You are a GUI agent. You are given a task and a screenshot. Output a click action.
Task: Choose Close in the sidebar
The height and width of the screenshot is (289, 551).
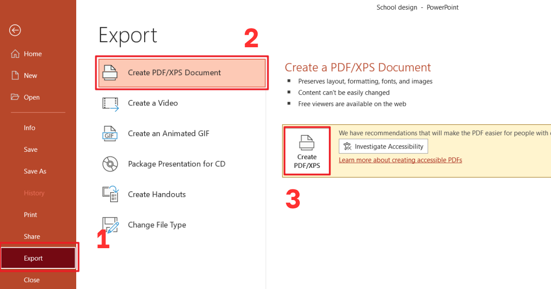pyautogui.click(x=38, y=280)
